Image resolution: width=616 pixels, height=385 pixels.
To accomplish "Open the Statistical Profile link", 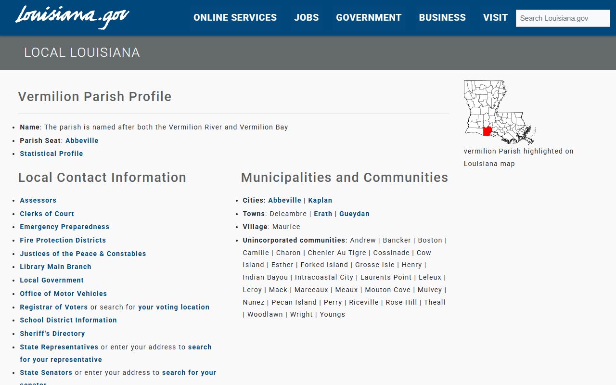I will pyautogui.click(x=51, y=154).
